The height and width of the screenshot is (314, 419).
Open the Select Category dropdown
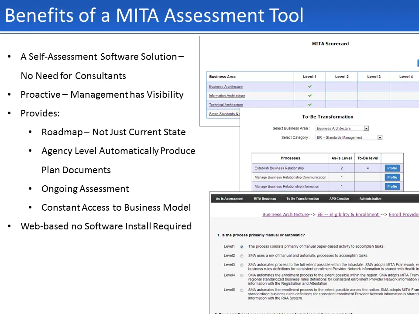pyautogui.click(x=349, y=137)
